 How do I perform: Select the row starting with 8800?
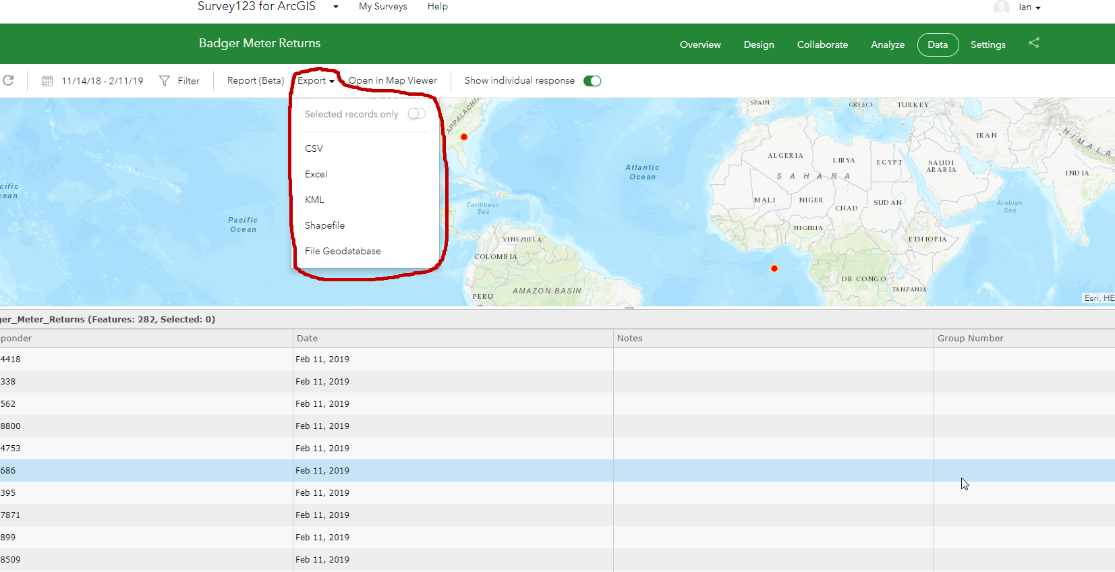coord(557,426)
